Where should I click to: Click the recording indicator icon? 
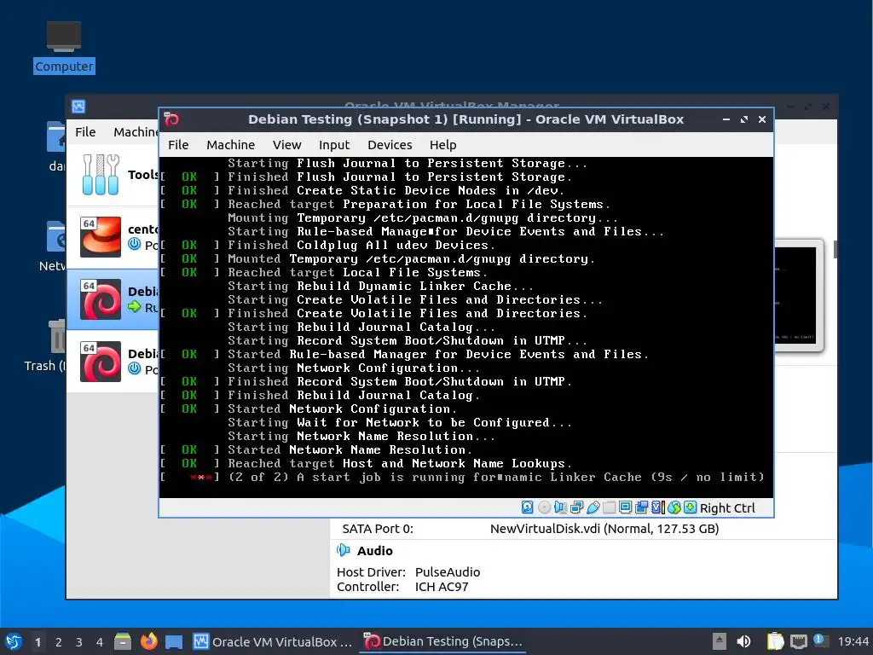pos(641,507)
